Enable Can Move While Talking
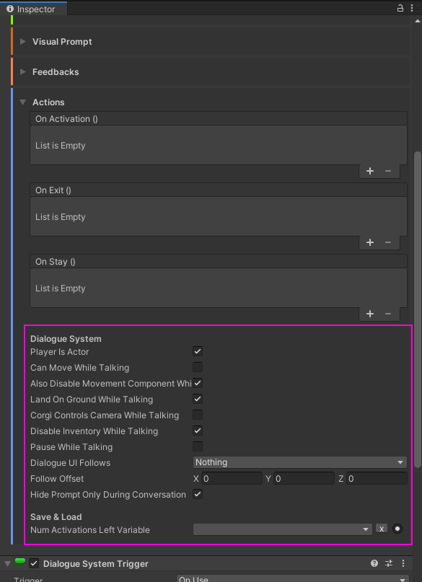422x582 pixels. (198, 367)
